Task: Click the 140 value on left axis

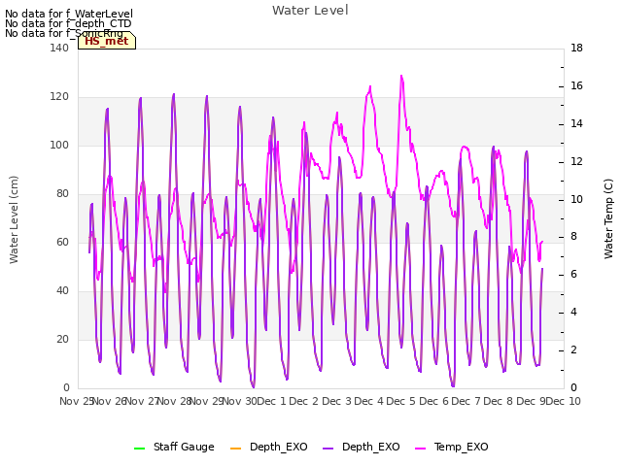Action: point(59,48)
